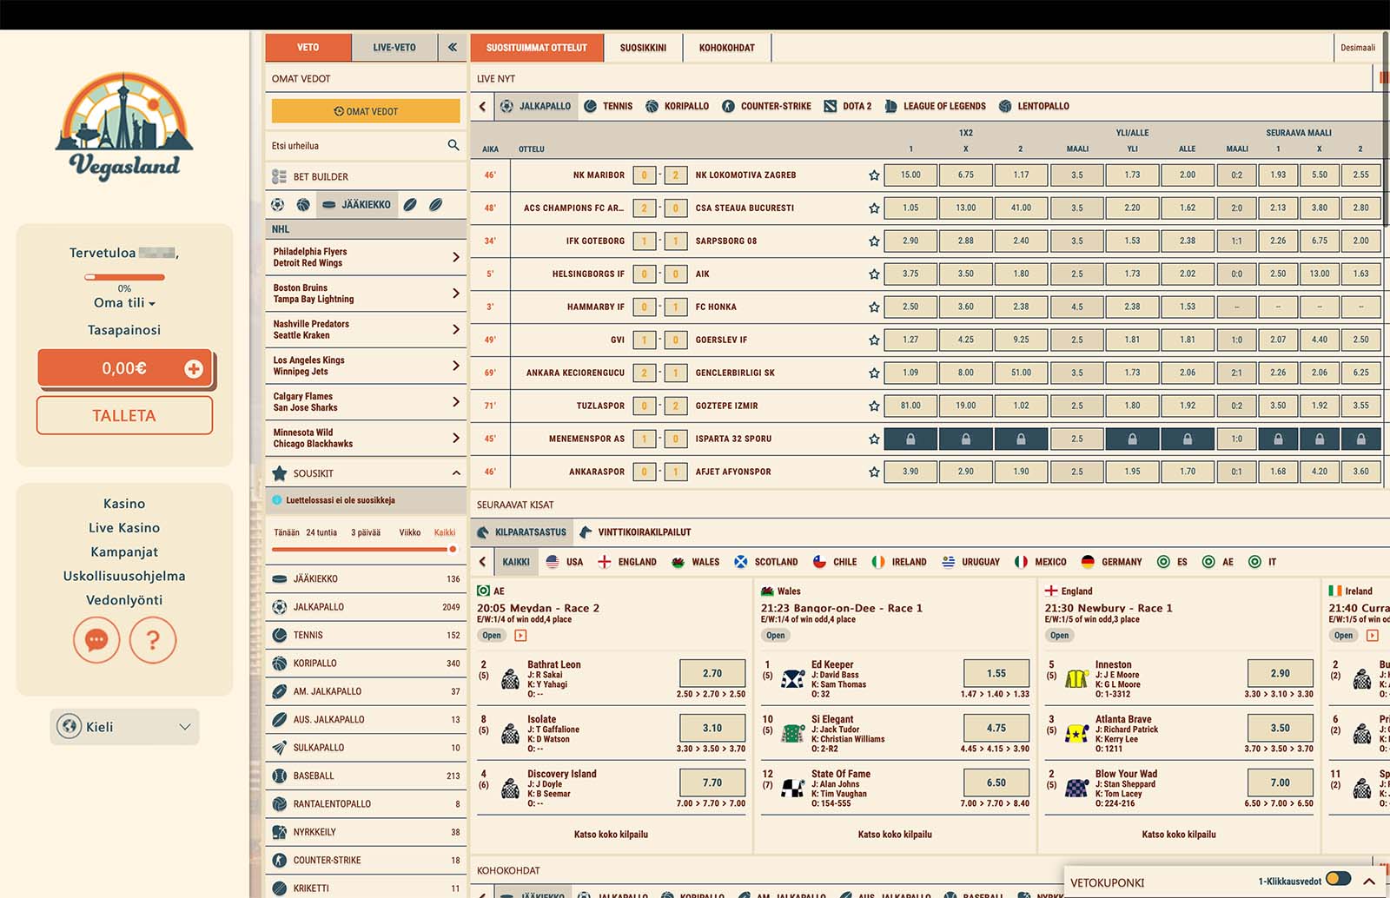The height and width of the screenshot is (898, 1390).
Task: Switch to the Live-Veto tab
Action: click(x=394, y=48)
